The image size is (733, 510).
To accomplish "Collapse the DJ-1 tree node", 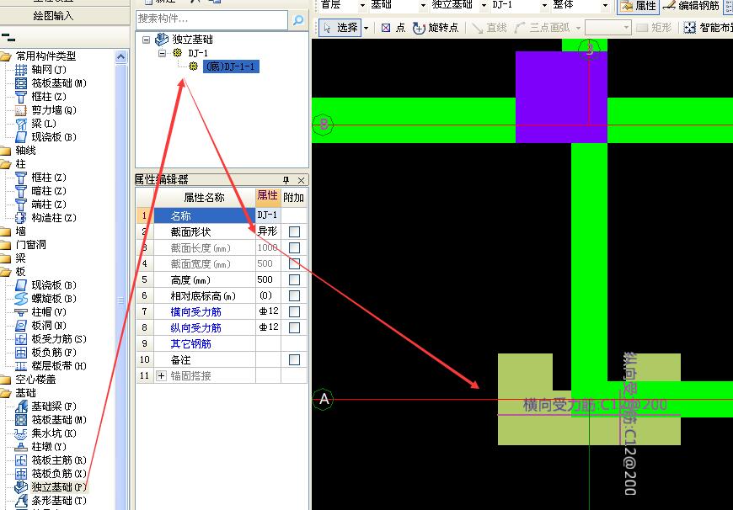I will coord(163,53).
